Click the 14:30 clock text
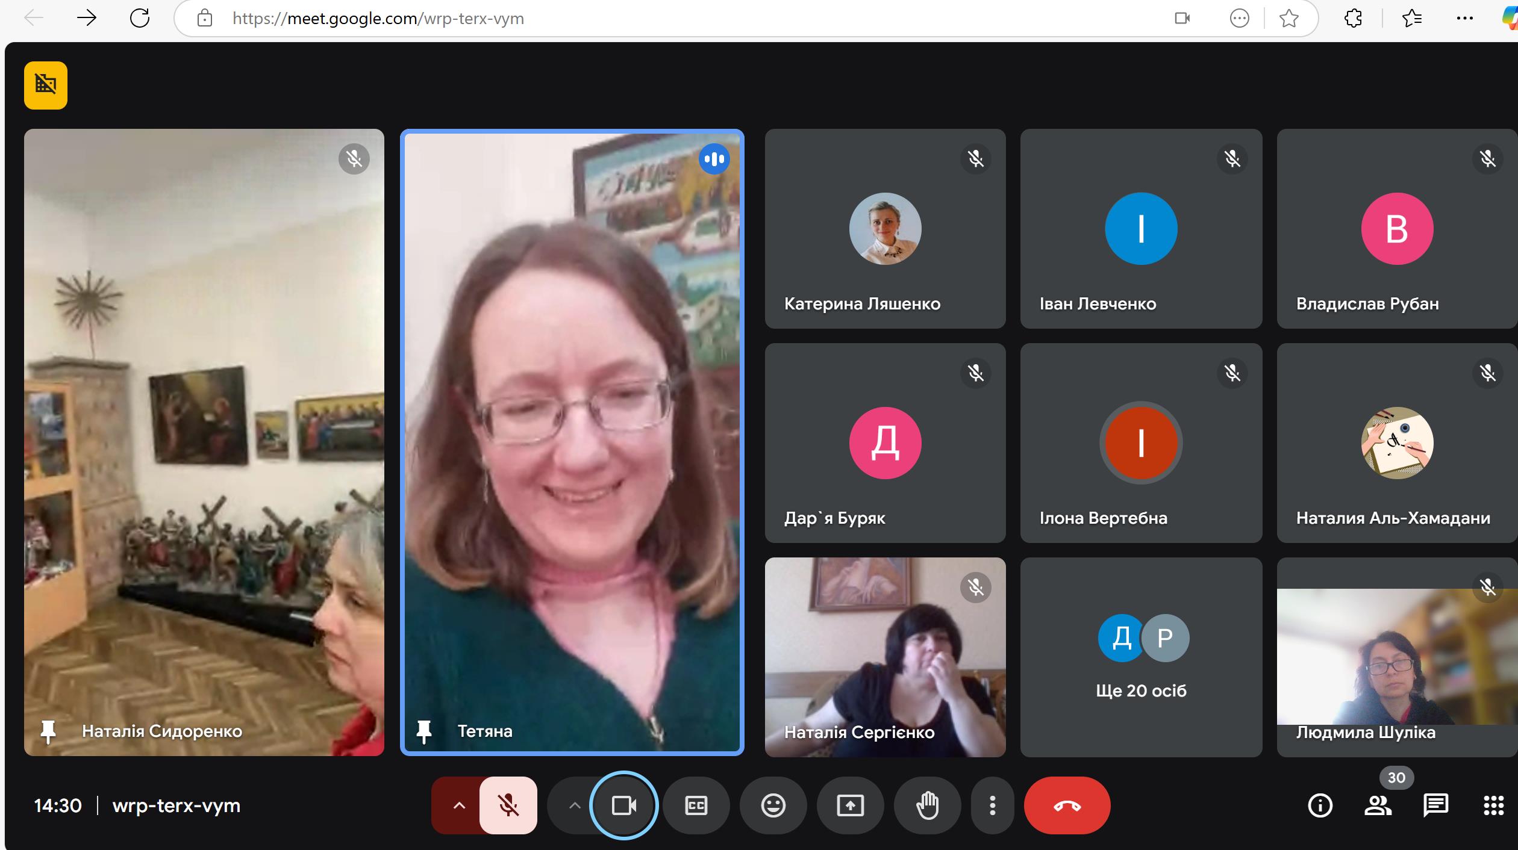 (x=58, y=805)
